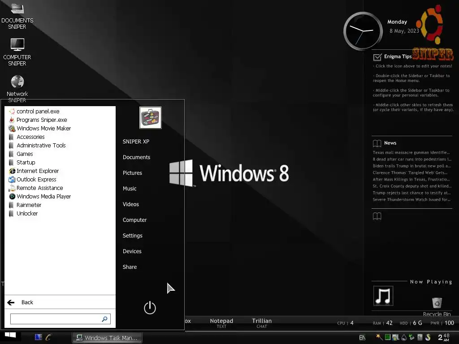Open Devices in the start menu
The image size is (459, 344).
(132, 251)
